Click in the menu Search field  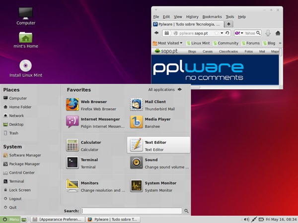pos(132,211)
